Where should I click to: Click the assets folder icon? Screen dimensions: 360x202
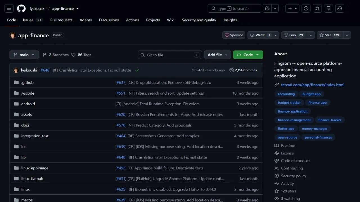16,114
